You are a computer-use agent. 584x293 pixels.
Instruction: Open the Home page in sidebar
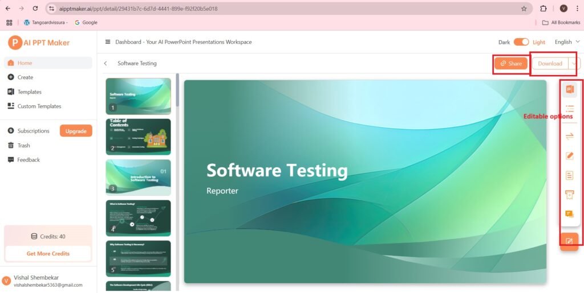[48, 63]
